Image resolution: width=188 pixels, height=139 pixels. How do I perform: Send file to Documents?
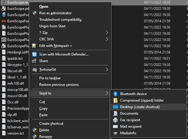click(x=129, y=113)
